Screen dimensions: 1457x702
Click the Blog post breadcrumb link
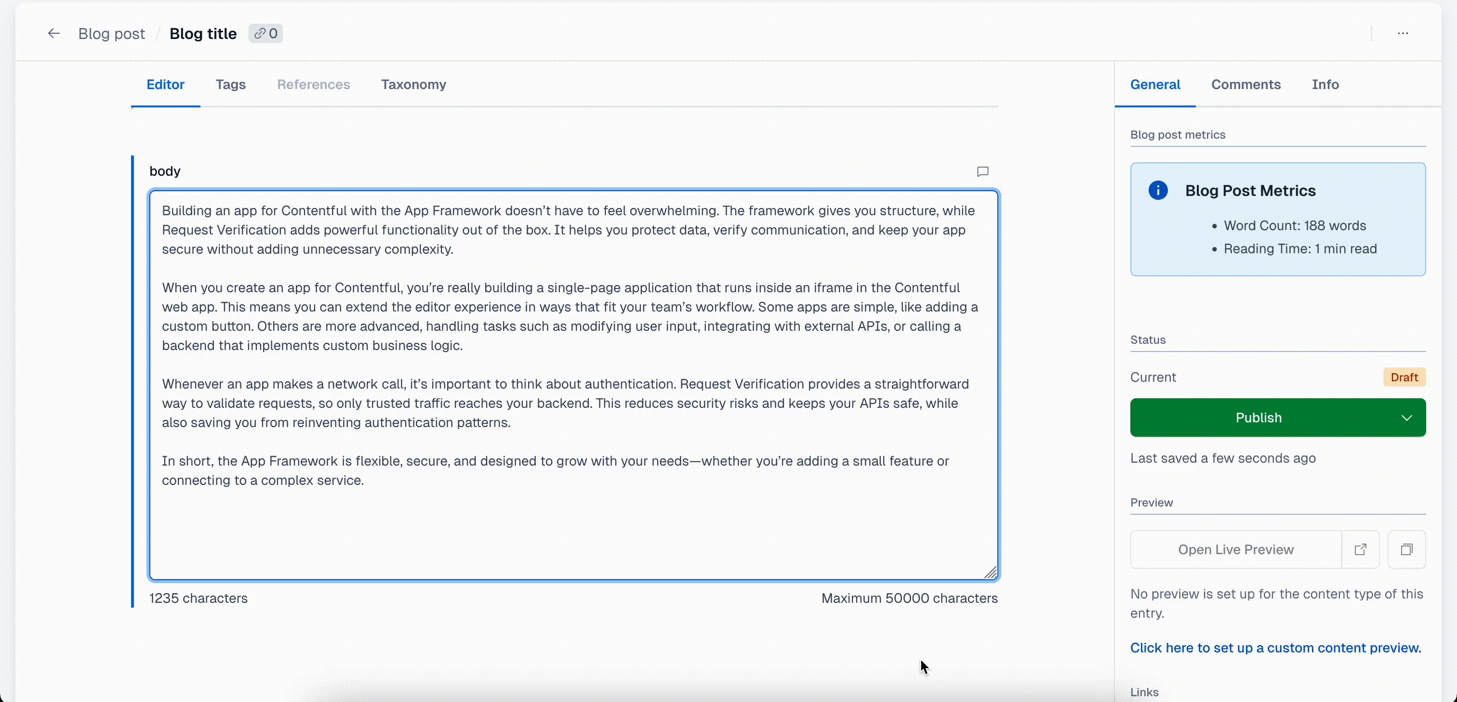[111, 33]
